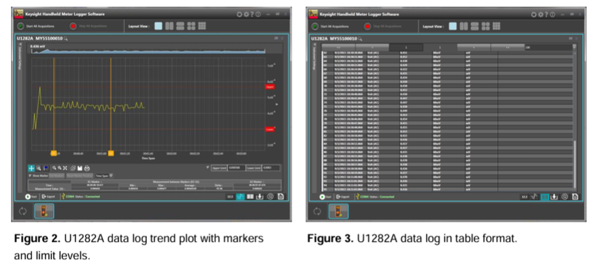The height and width of the screenshot is (266, 599).
Task: Select two-row layout in trend plot window
Action: tap(180, 26)
